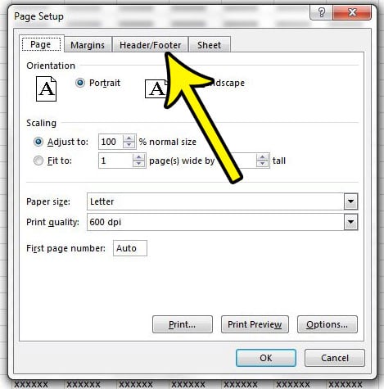This screenshot has height=389, width=384.
Task: Select the Portrait radio button
Action: pyautogui.click(x=80, y=83)
